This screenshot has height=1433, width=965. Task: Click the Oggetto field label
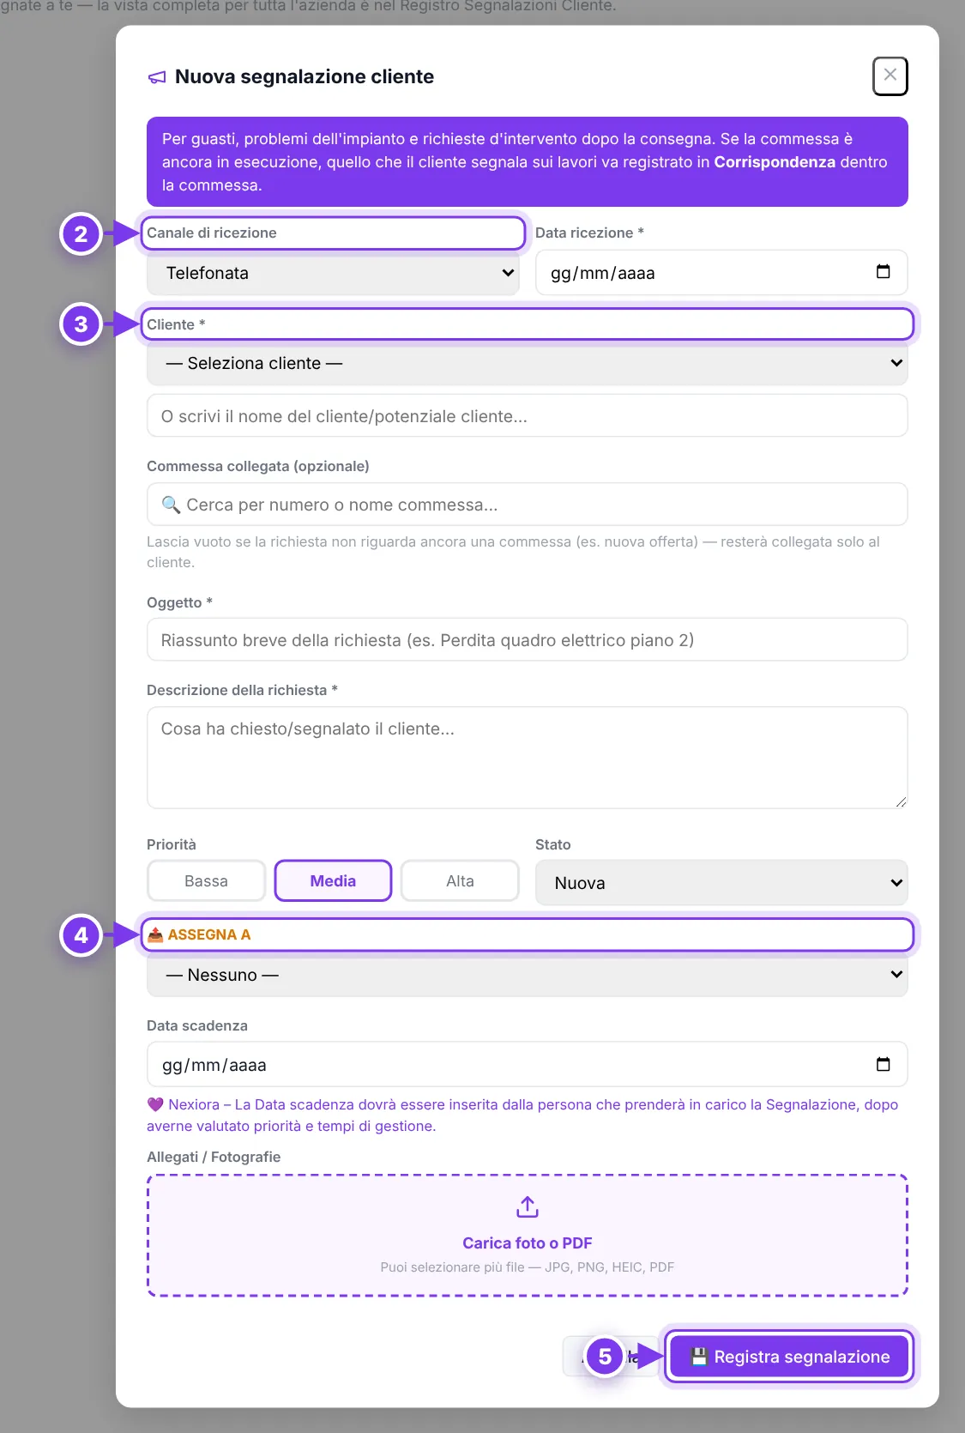click(179, 602)
